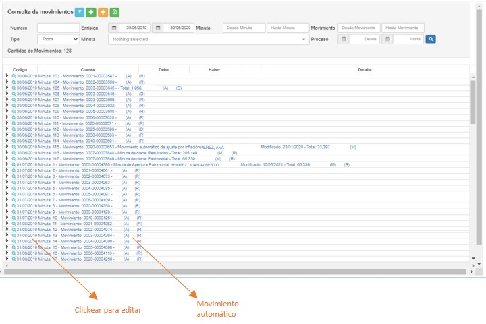This screenshot has height=324, width=486.
Task: Open the Minuta 'Nothing selected' dropdown
Action: click(208, 40)
